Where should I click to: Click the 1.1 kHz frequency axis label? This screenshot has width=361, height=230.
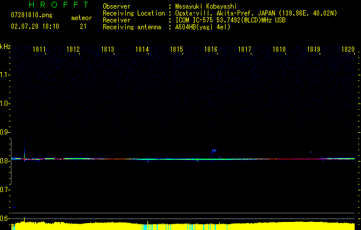click(x=5, y=75)
